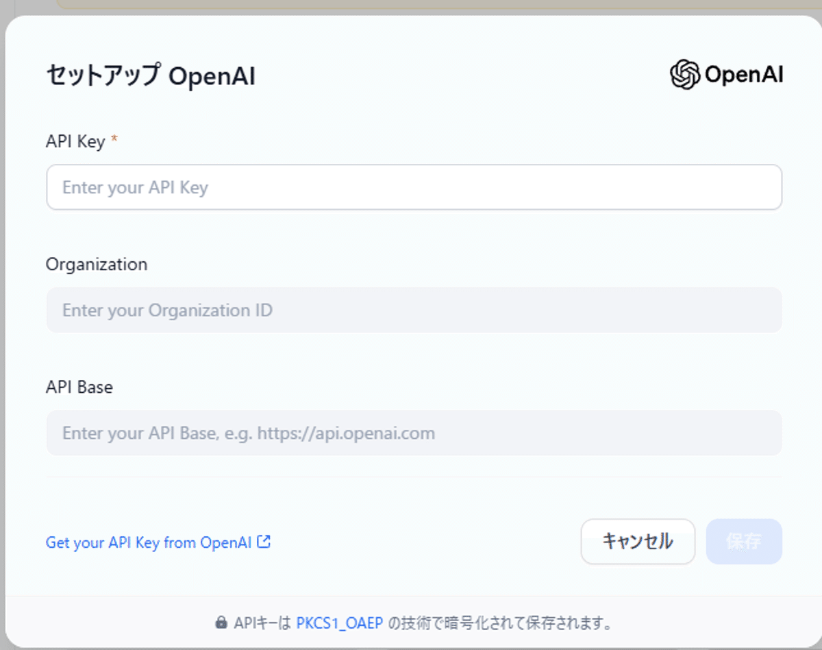This screenshot has height=650, width=822.
Task: Click the Organization field label
Action: pyautogui.click(x=96, y=264)
